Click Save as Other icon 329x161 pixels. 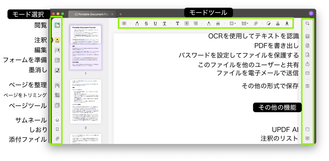pyautogui.click(x=307, y=86)
